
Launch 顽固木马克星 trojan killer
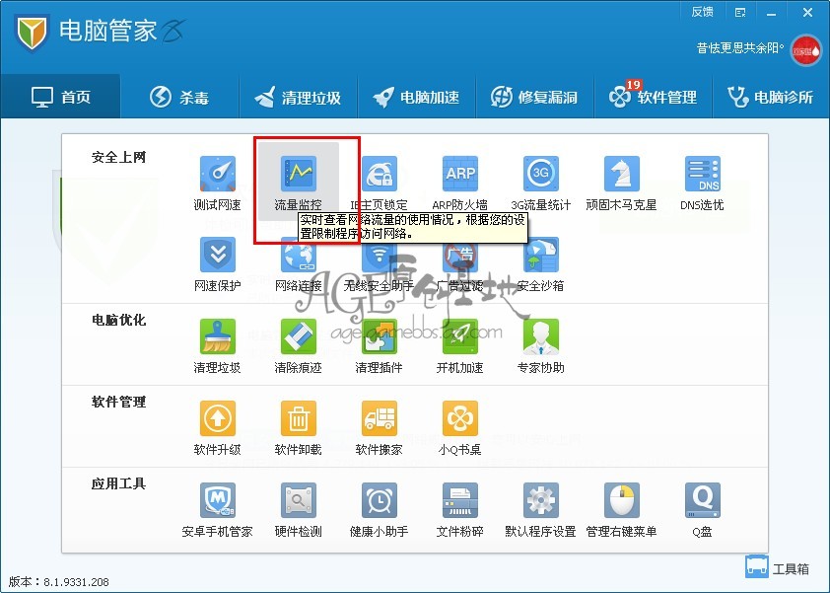click(621, 184)
